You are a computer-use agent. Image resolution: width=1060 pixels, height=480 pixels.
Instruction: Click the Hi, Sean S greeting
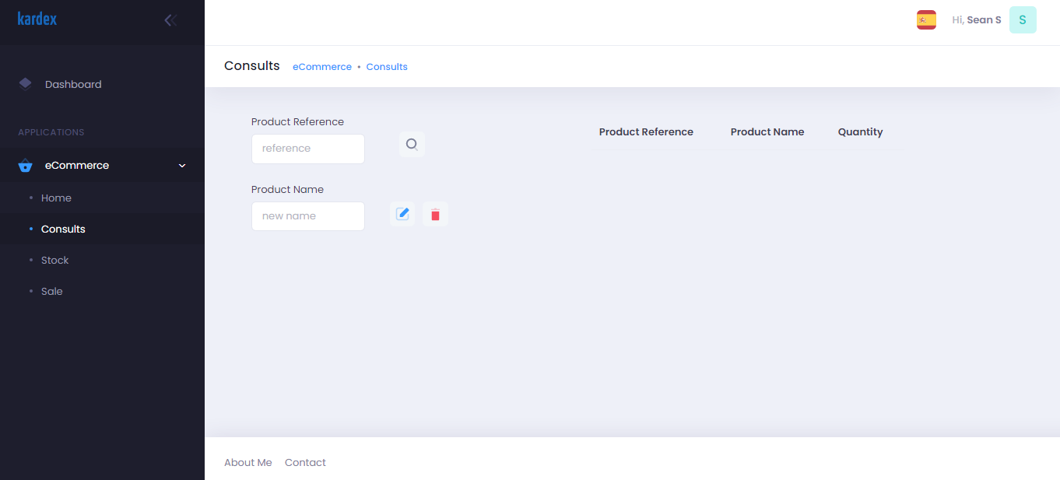[977, 20]
